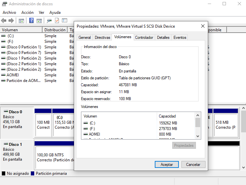Screen dimensions: 246x185
Task: Select the (Disco 2 Partición 1) volume row
Action: [x=37, y=64]
